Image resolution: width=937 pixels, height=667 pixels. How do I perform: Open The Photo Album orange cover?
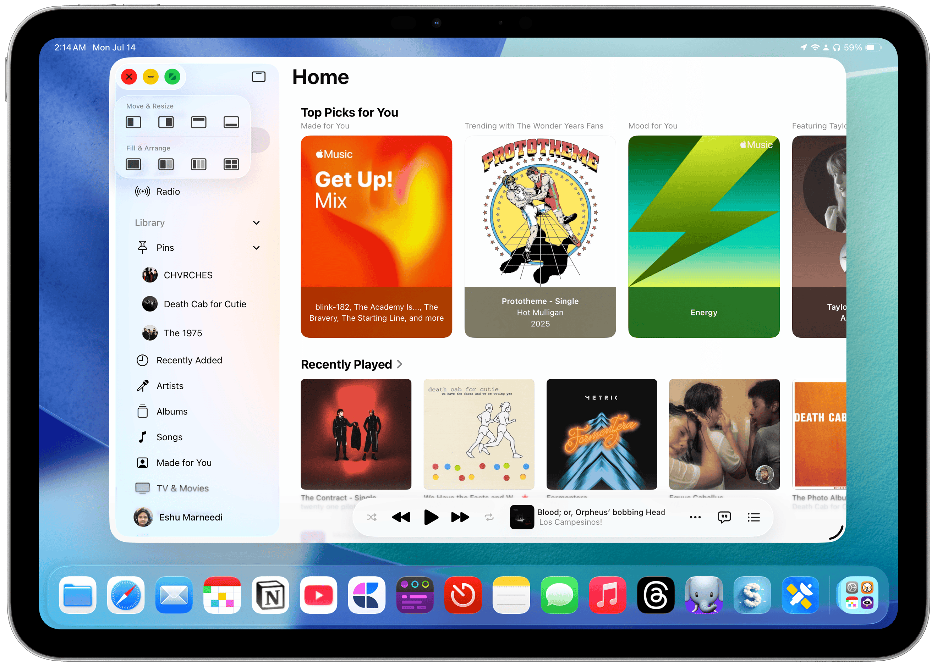coord(820,435)
